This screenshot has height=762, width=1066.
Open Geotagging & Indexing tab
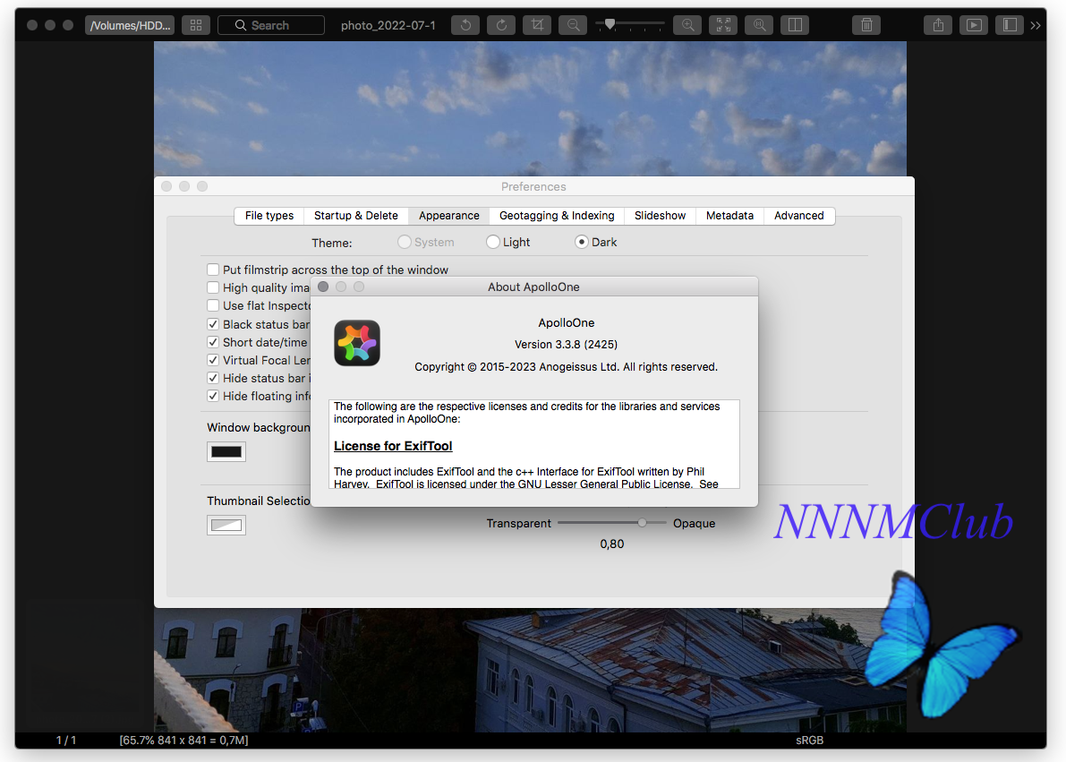[557, 216]
